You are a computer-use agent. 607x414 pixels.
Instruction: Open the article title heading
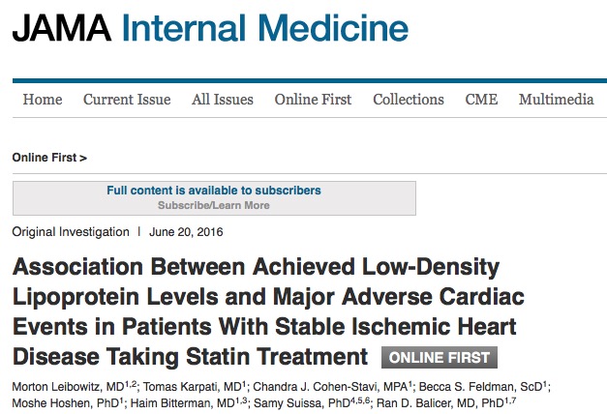coord(268,311)
